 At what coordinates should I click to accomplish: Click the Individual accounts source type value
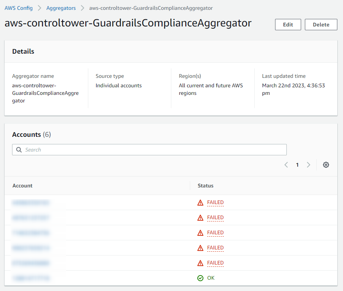[x=118, y=85]
